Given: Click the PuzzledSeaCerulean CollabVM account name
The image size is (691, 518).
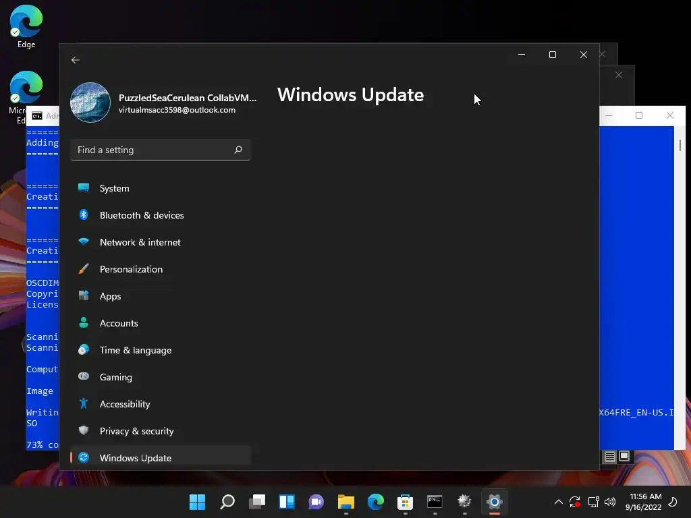Looking at the screenshot, I should pos(188,98).
